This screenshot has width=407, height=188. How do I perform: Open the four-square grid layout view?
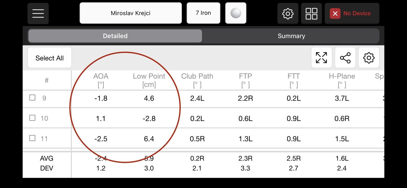point(311,13)
